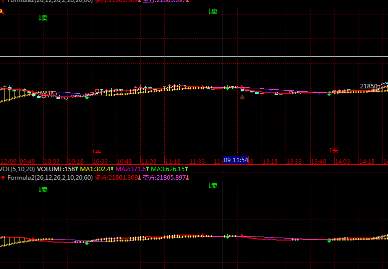Click the 09:48 time axis label
Image resolution: width=388 pixels, height=269 pixels.
click(27, 161)
